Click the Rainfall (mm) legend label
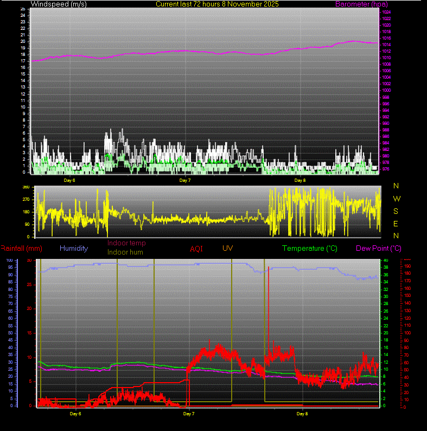 [x=21, y=249]
